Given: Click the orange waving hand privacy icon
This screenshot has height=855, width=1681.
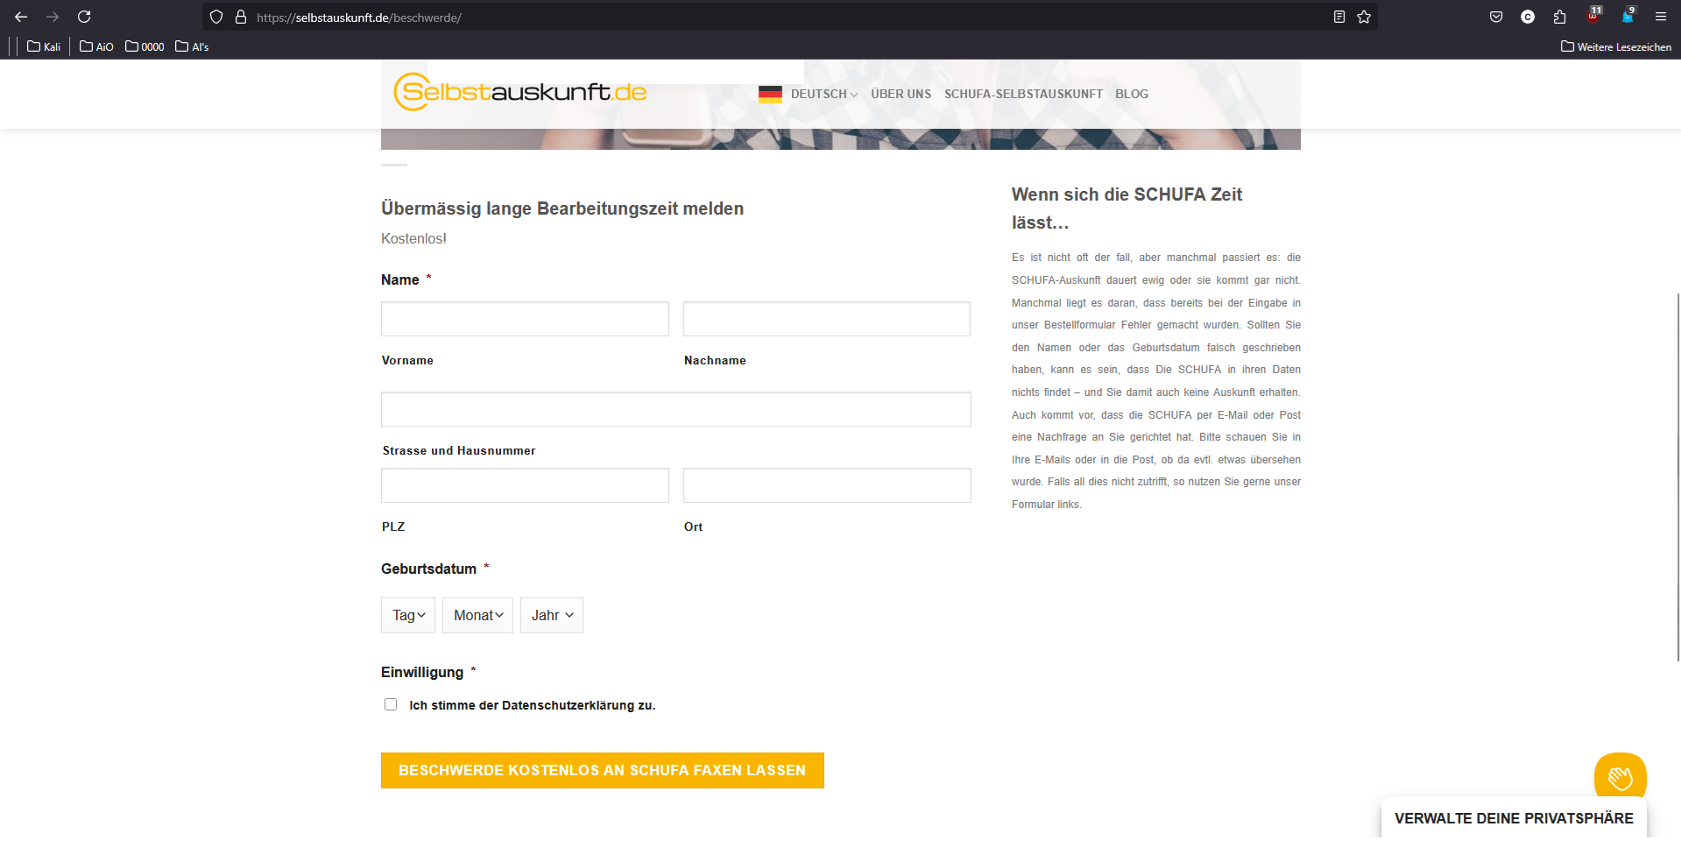Looking at the screenshot, I should (x=1620, y=777).
